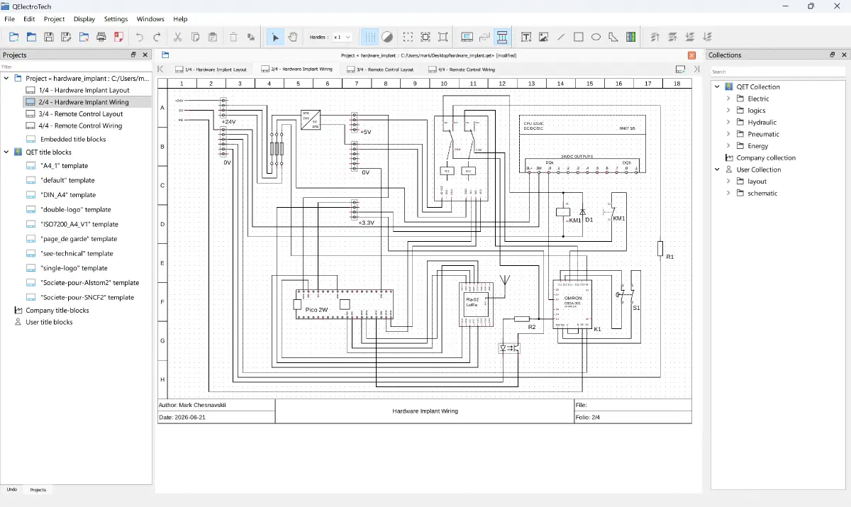Select the Add polyline tool

pos(613,37)
